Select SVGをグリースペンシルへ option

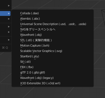(x=53, y=29)
